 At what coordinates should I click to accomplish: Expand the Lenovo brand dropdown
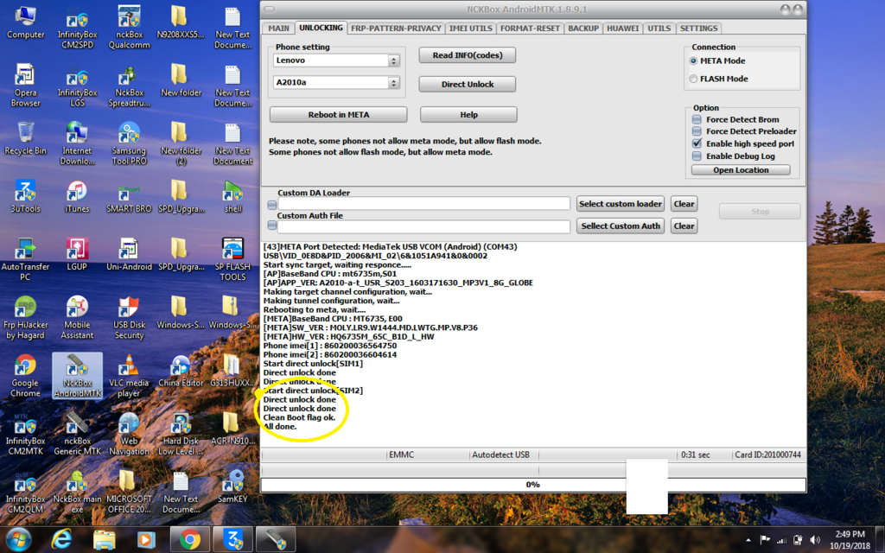click(394, 61)
